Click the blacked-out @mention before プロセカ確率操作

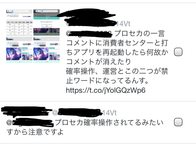30,122
